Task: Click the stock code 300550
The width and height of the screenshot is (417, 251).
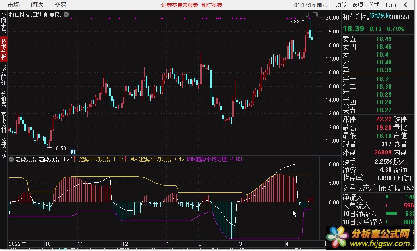Action: (400, 17)
